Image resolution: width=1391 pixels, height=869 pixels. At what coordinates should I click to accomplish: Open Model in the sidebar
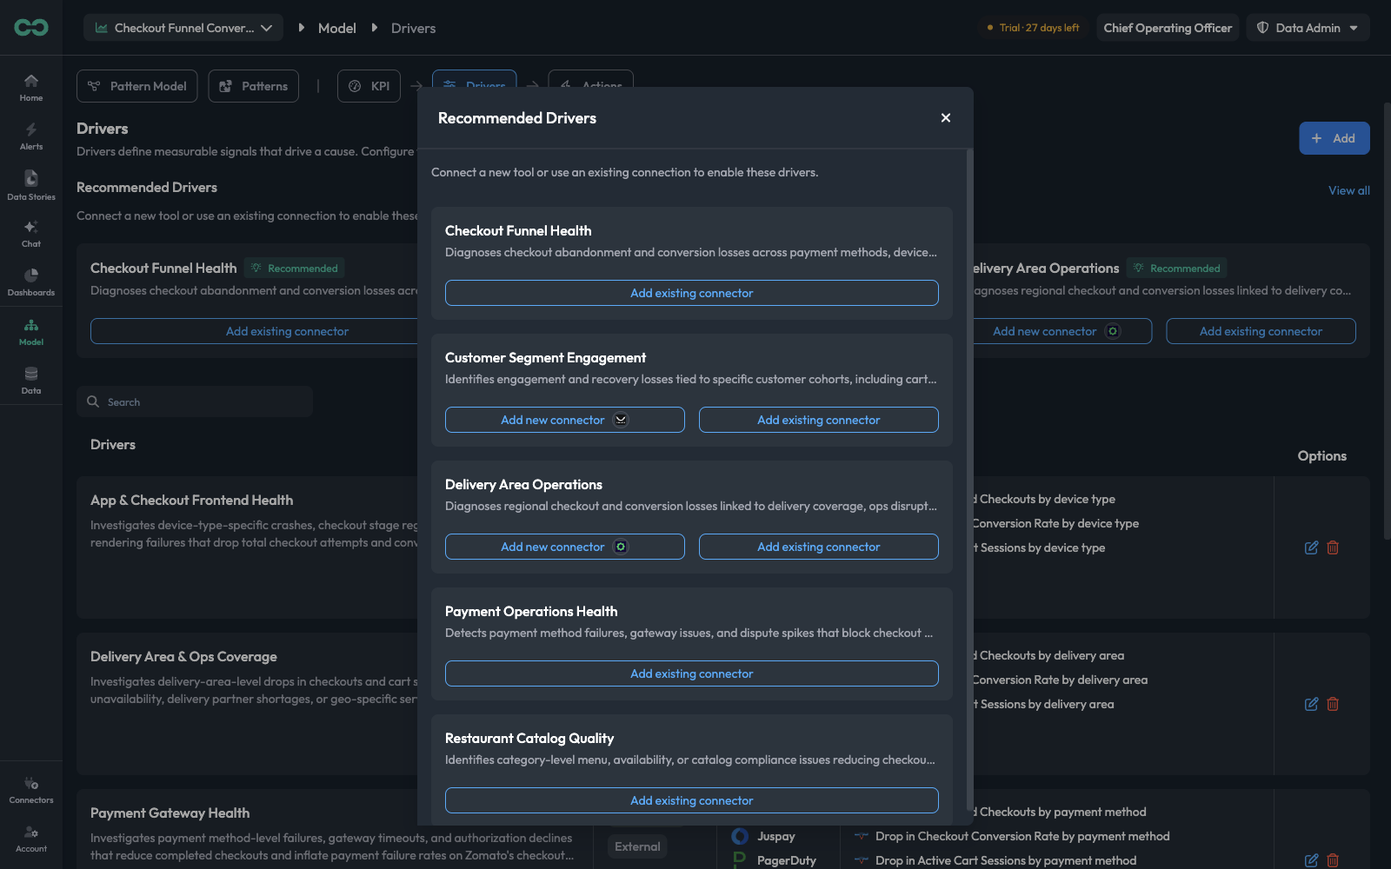[x=31, y=332]
